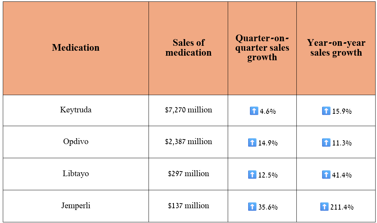Click the up arrow beside Libtayo's 41.4%
377x223 pixels.
[x=326, y=175]
